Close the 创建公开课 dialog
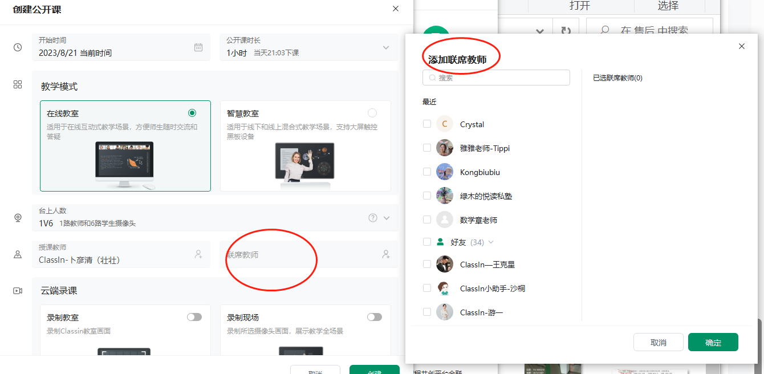The height and width of the screenshot is (374, 764). click(396, 9)
